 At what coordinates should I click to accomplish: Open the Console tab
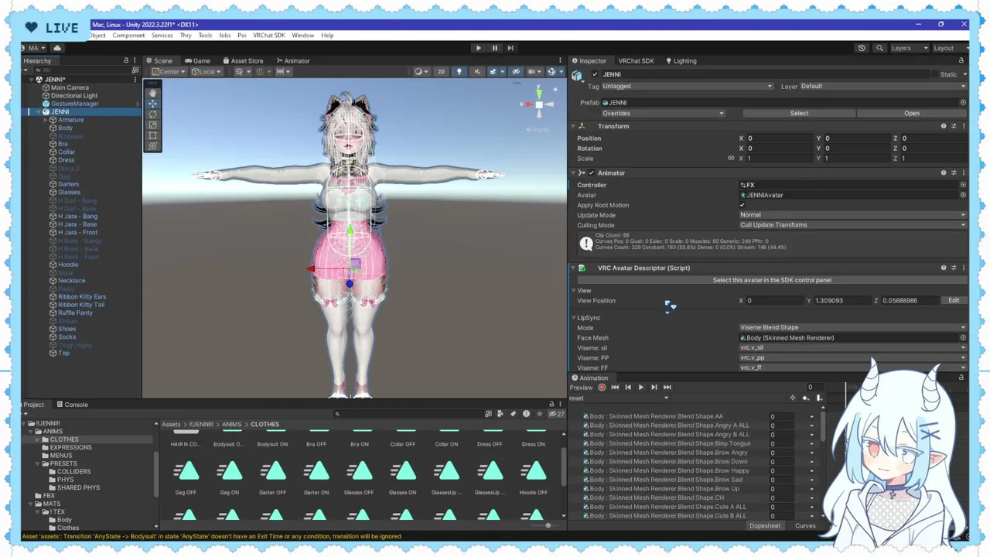click(72, 405)
